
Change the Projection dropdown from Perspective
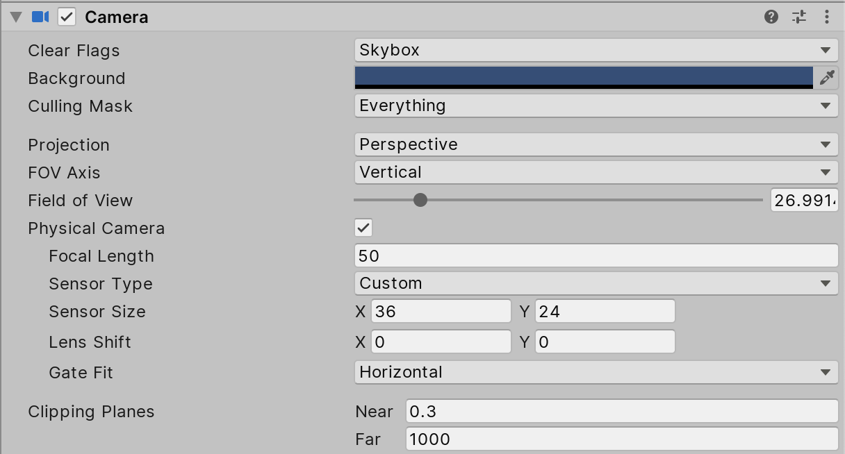point(596,144)
